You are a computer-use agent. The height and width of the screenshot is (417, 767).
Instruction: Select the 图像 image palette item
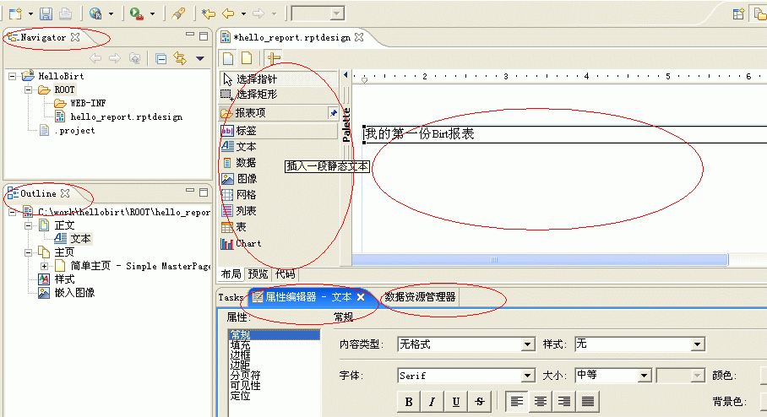[x=239, y=178]
